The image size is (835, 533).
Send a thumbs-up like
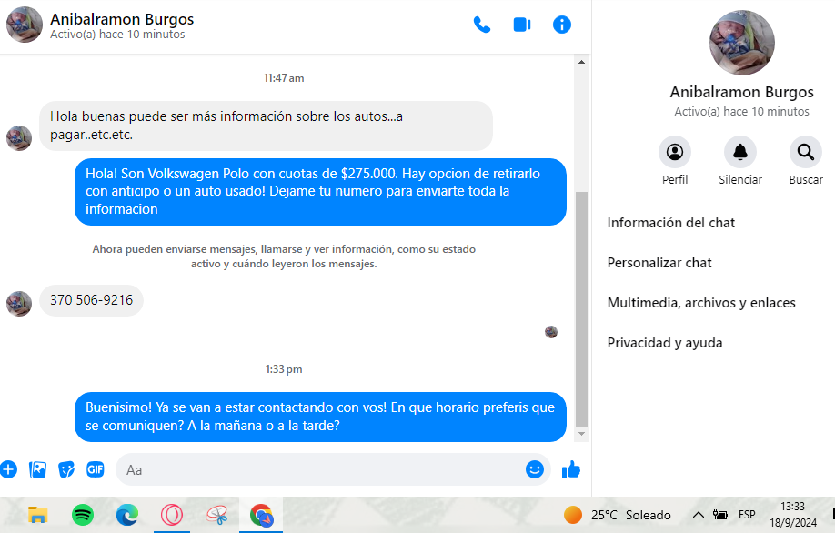click(x=571, y=469)
